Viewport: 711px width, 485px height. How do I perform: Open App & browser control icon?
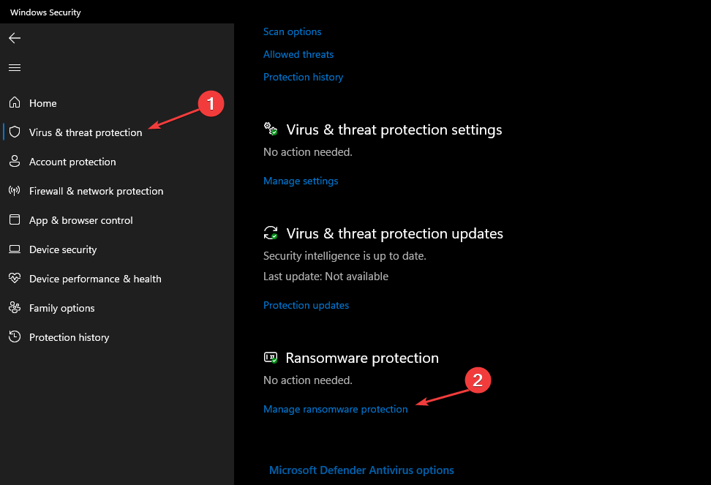click(15, 220)
